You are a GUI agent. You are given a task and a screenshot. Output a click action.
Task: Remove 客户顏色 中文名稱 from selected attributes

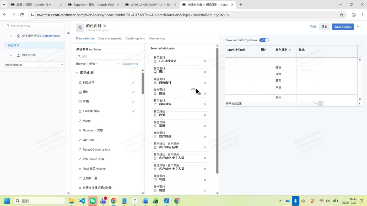(205, 158)
